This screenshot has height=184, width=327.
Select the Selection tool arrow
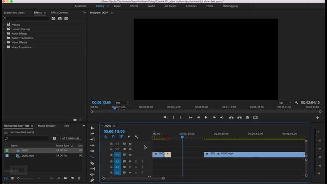(92, 128)
